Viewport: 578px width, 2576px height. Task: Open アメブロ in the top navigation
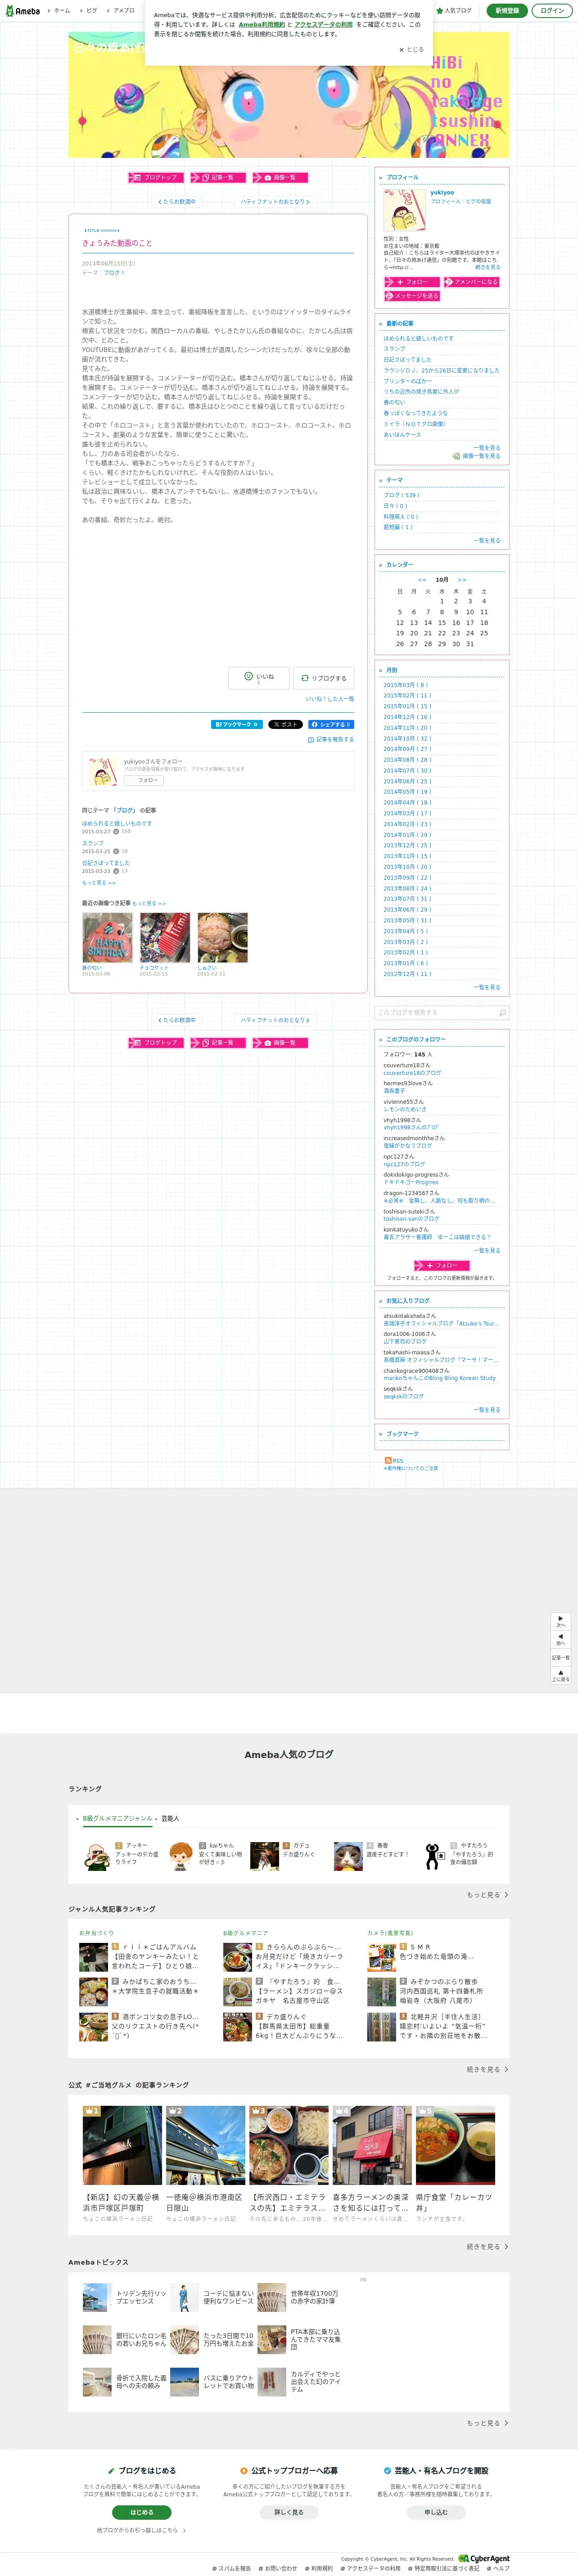click(x=124, y=11)
